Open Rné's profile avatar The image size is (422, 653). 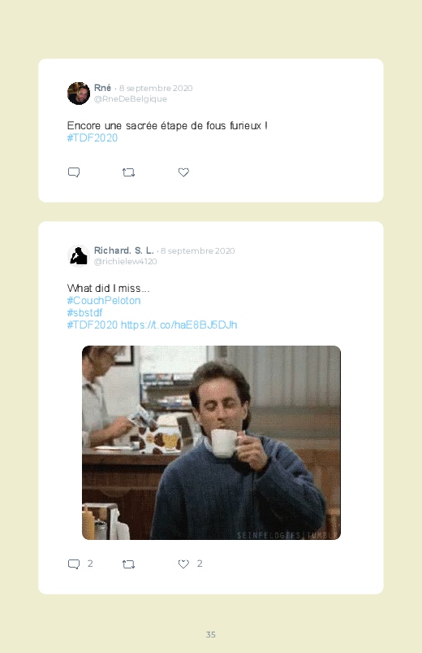click(79, 94)
